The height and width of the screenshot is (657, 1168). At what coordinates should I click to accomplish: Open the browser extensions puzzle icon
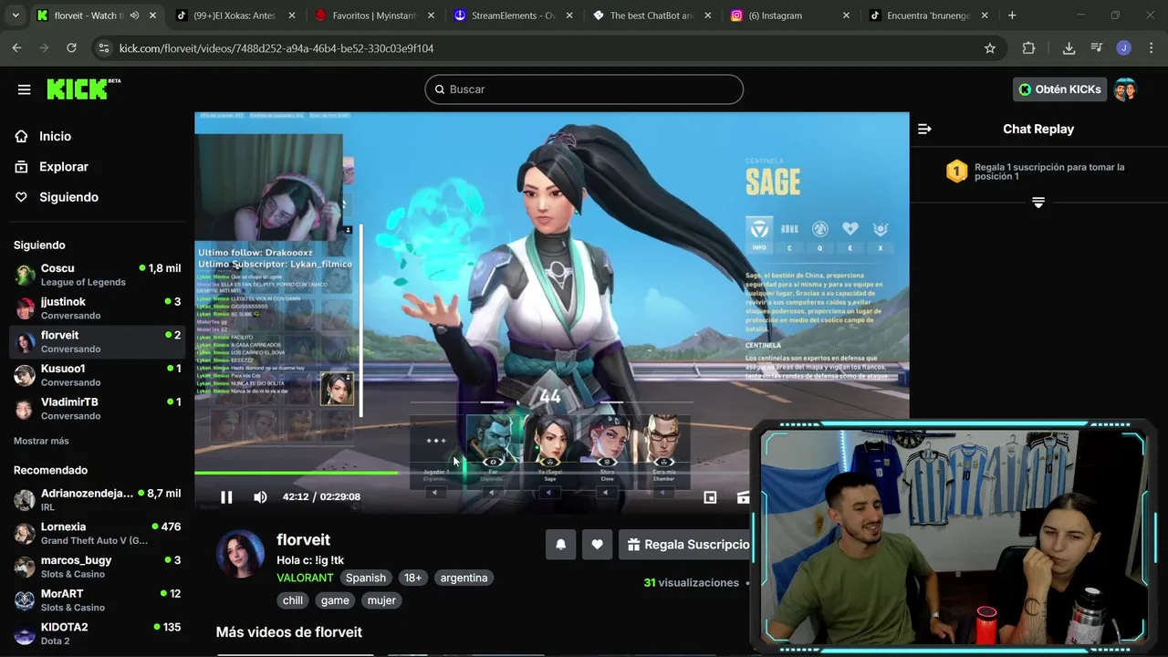tap(1029, 48)
